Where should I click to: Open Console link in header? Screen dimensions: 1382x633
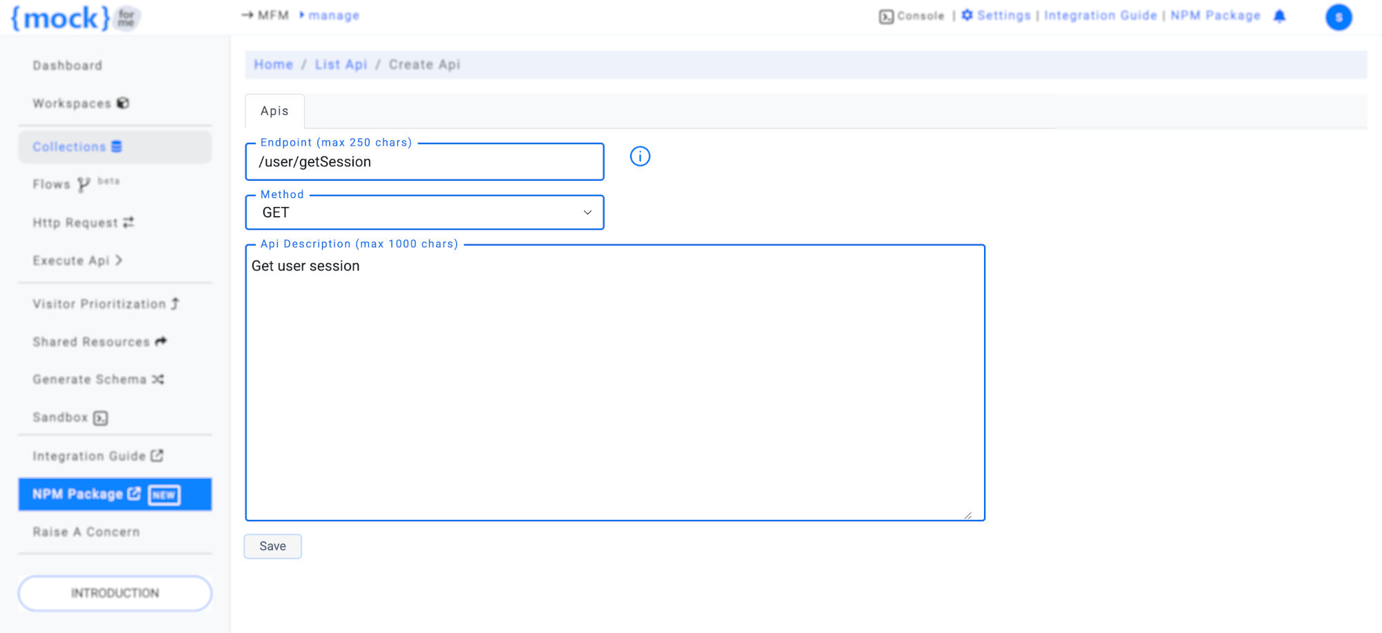(911, 16)
